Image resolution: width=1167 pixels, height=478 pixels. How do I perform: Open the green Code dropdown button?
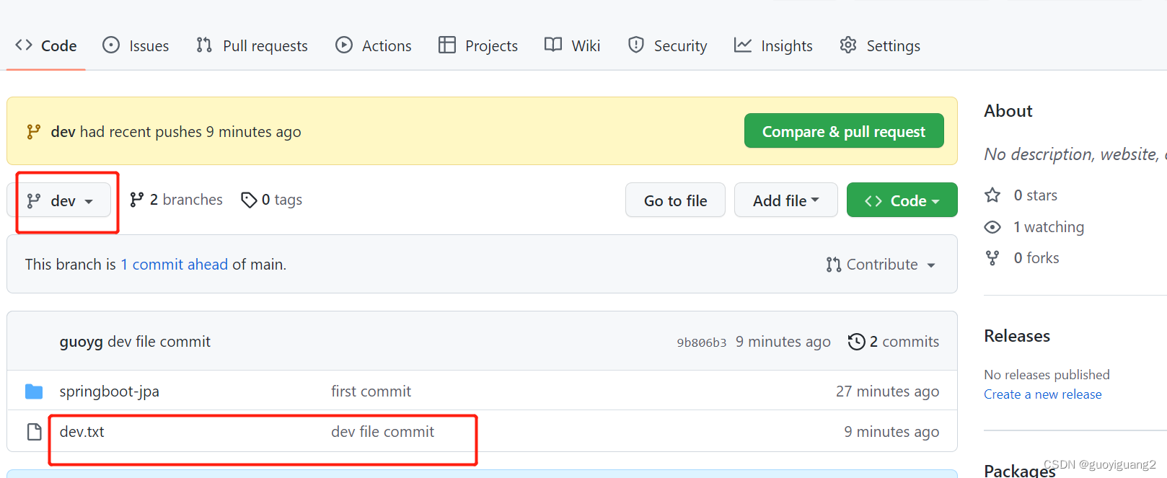tap(902, 200)
